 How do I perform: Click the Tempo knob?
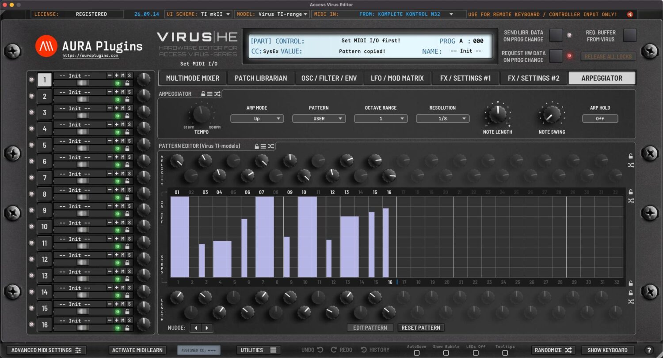(202, 114)
